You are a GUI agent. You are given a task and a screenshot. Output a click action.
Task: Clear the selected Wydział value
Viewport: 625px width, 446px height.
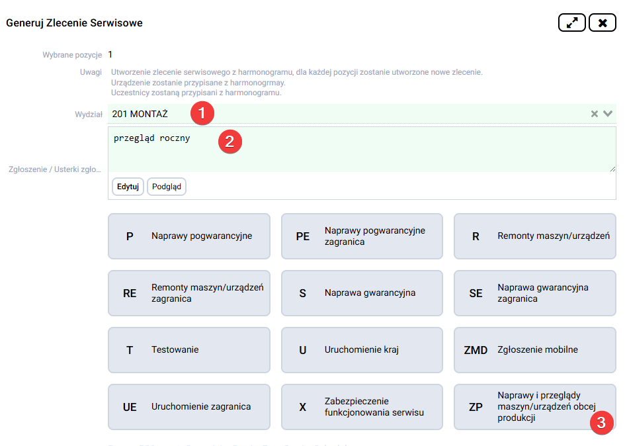click(595, 113)
